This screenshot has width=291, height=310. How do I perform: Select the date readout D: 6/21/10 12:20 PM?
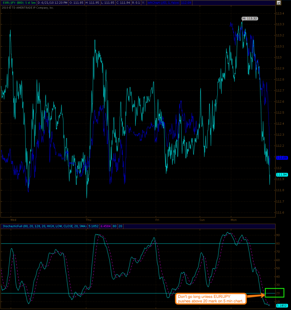pyautogui.click(x=53, y=3)
